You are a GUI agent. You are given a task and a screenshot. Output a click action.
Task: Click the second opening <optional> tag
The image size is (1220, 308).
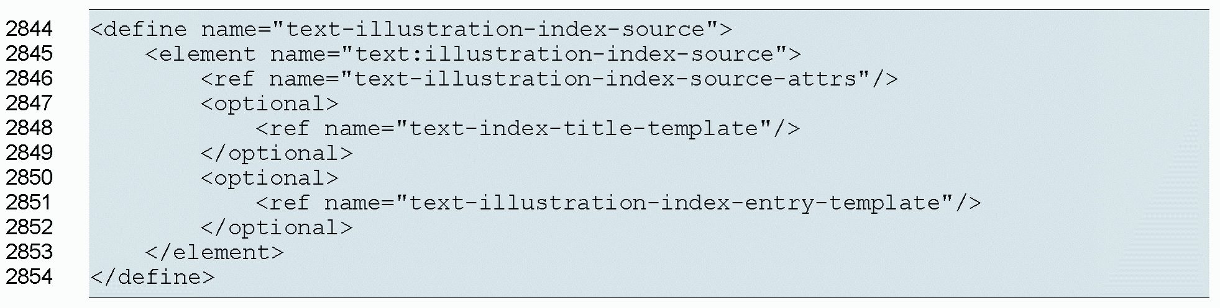pos(269,178)
